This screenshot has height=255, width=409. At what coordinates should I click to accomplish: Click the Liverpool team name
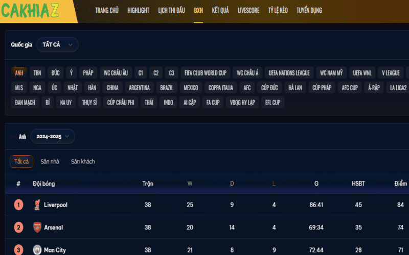56,205
